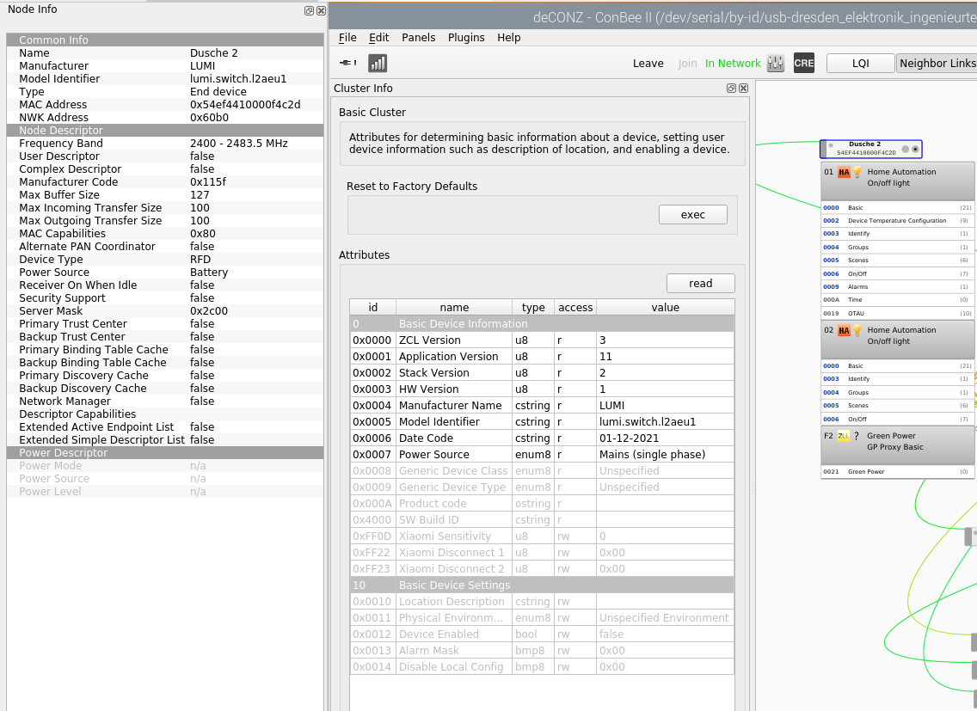Click the plug connection icon in toolbar

point(348,63)
